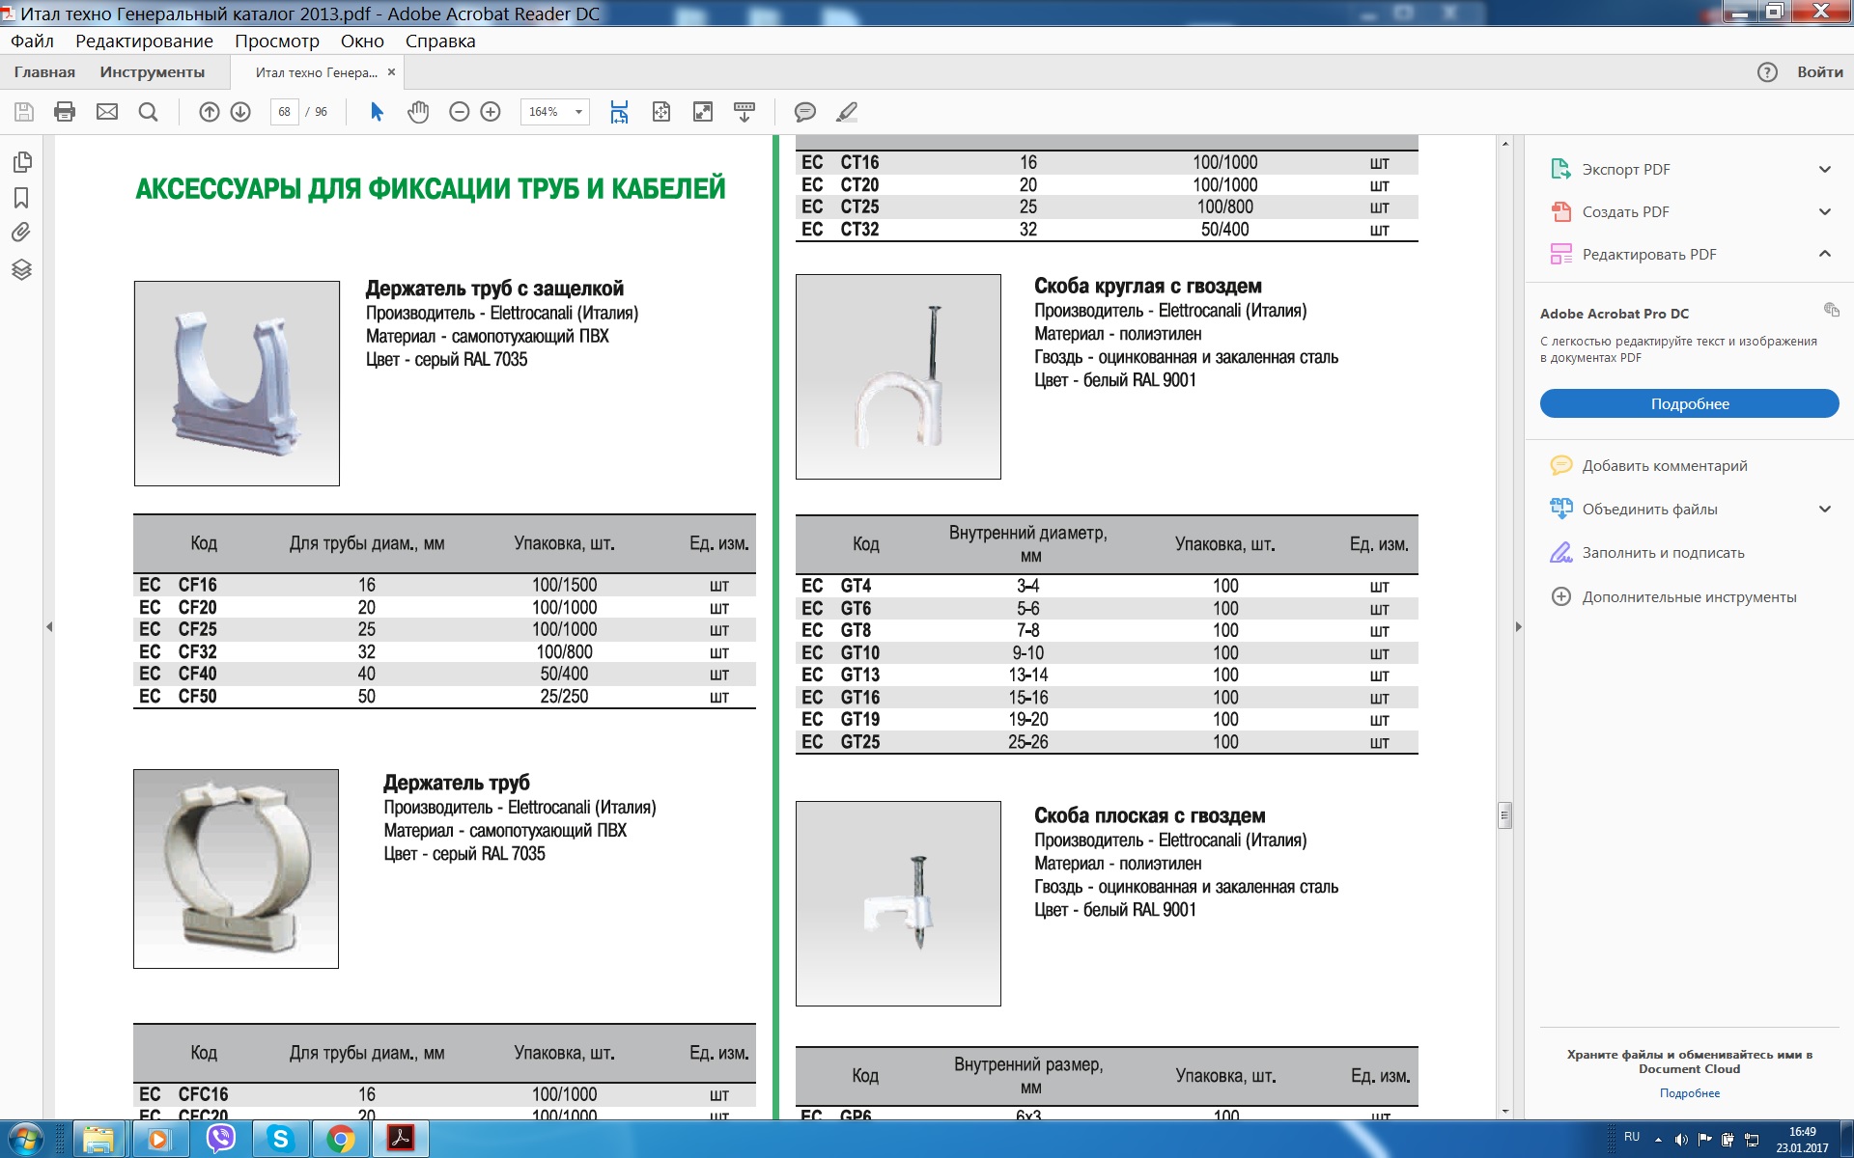Image resolution: width=1854 pixels, height=1158 pixels.
Task: Zoom out with minus button
Action: click(460, 112)
